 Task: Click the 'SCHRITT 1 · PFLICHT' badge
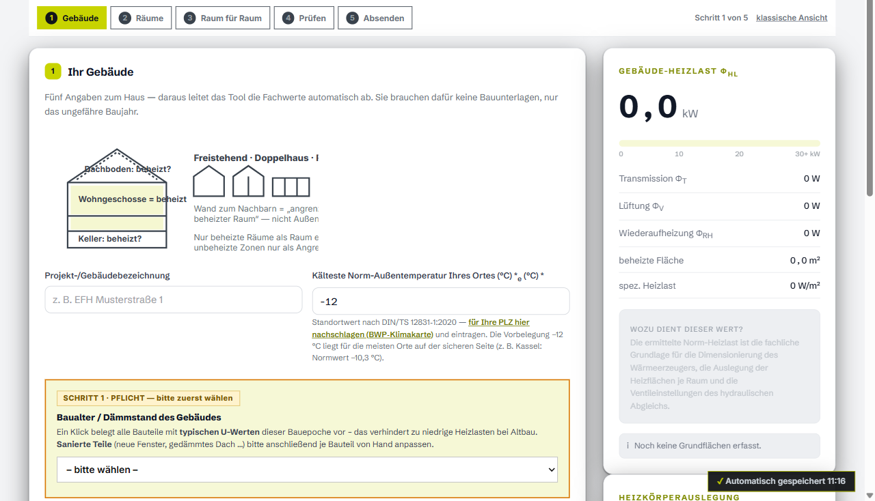148,398
